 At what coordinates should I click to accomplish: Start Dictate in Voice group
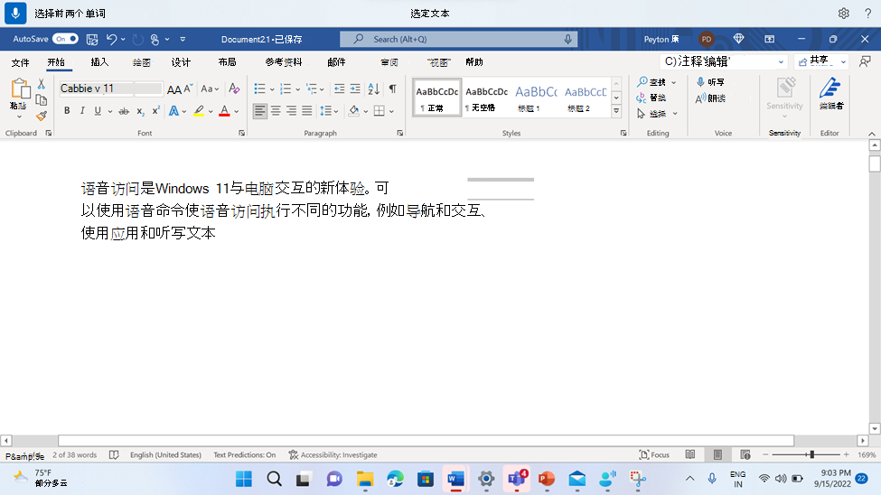[710, 82]
